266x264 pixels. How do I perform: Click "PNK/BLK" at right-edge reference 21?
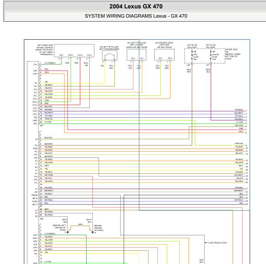point(239,187)
